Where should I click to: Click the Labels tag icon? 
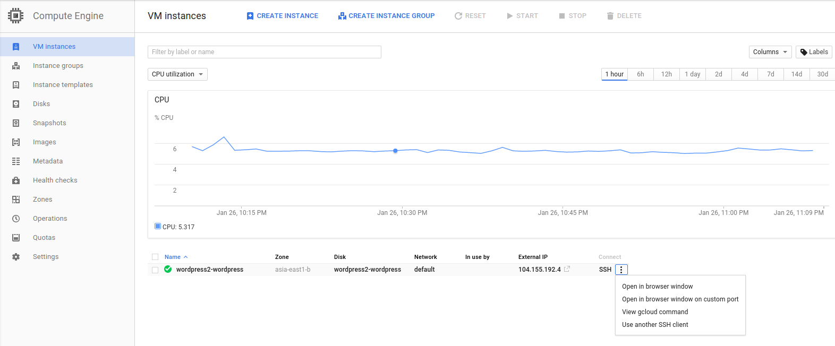[804, 52]
